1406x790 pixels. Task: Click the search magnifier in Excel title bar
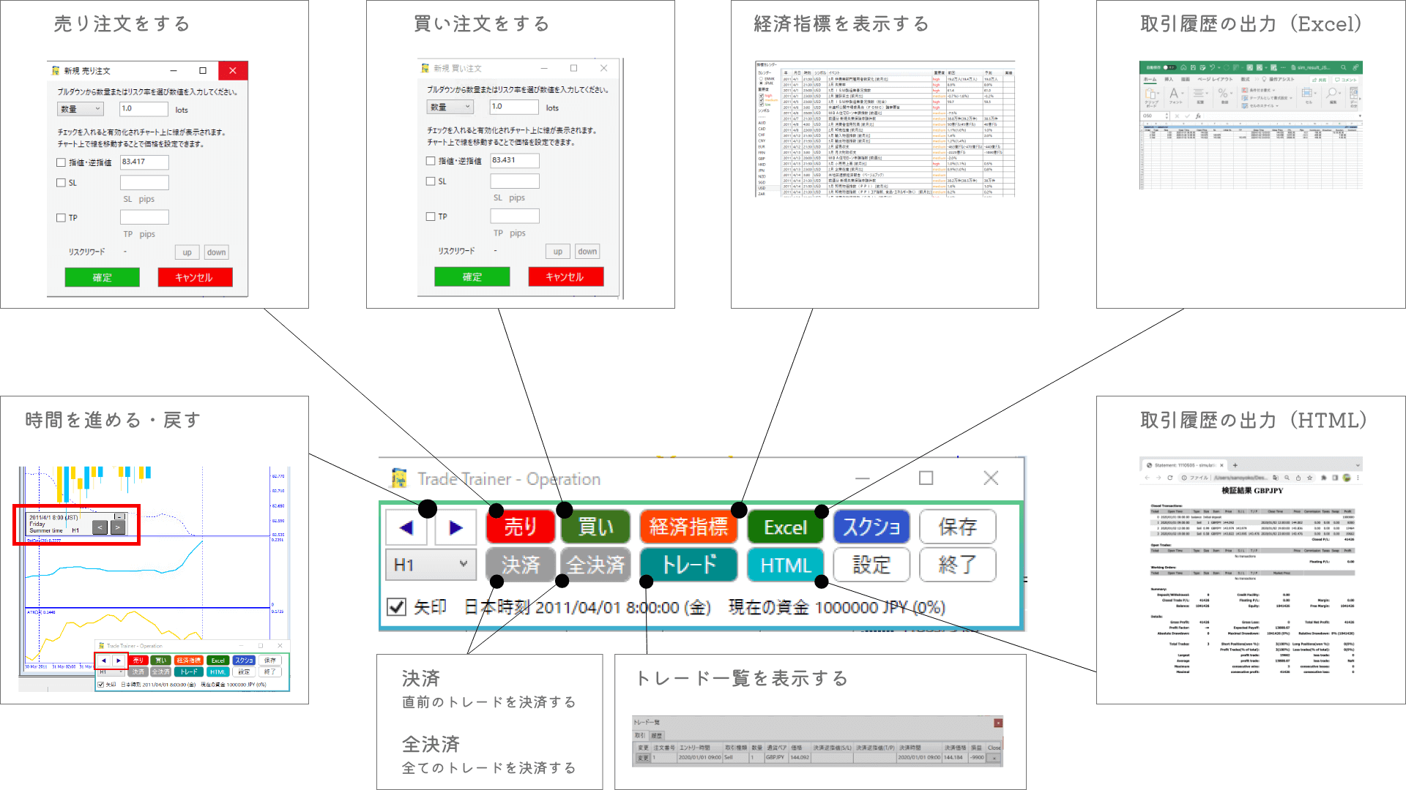(1344, 67)
